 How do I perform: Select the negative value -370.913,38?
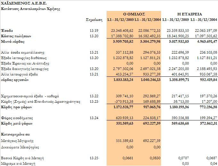coord(124,102)
